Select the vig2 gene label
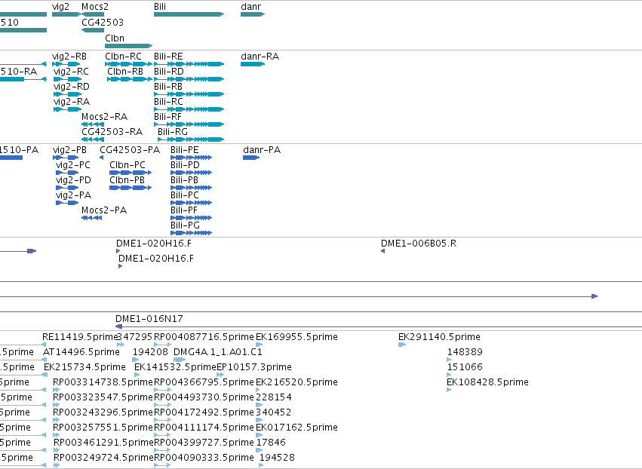 pyautogui.click(x=60, y=7)
